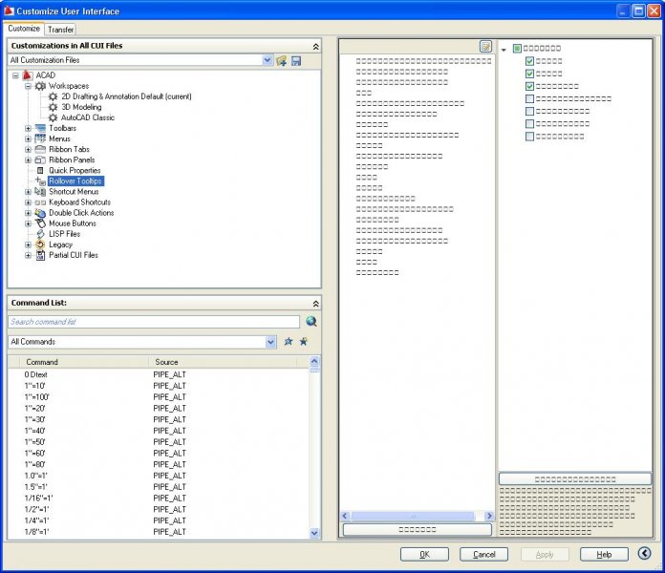This screenshot has width=665, height=573.
Task: Uncheck the third checked property checkbox
Action: (x=530, y=86)
